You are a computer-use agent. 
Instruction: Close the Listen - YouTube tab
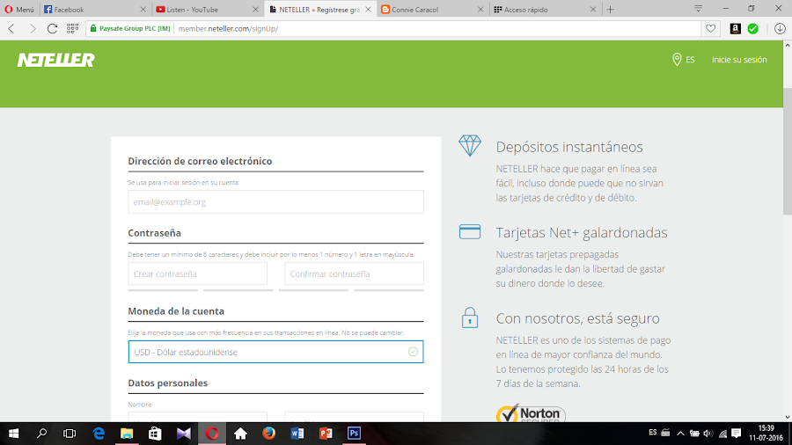pos(255,9)
